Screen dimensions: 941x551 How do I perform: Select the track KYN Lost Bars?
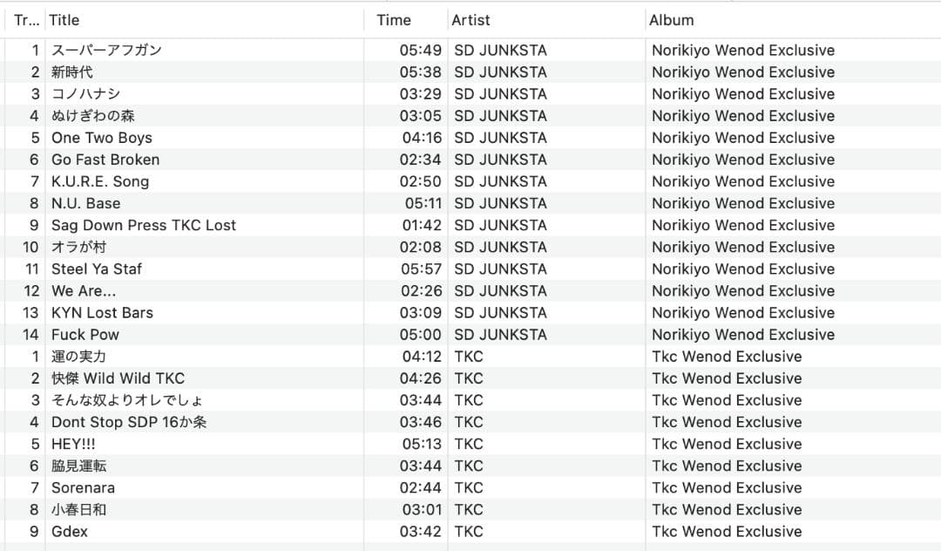(102, 312)
